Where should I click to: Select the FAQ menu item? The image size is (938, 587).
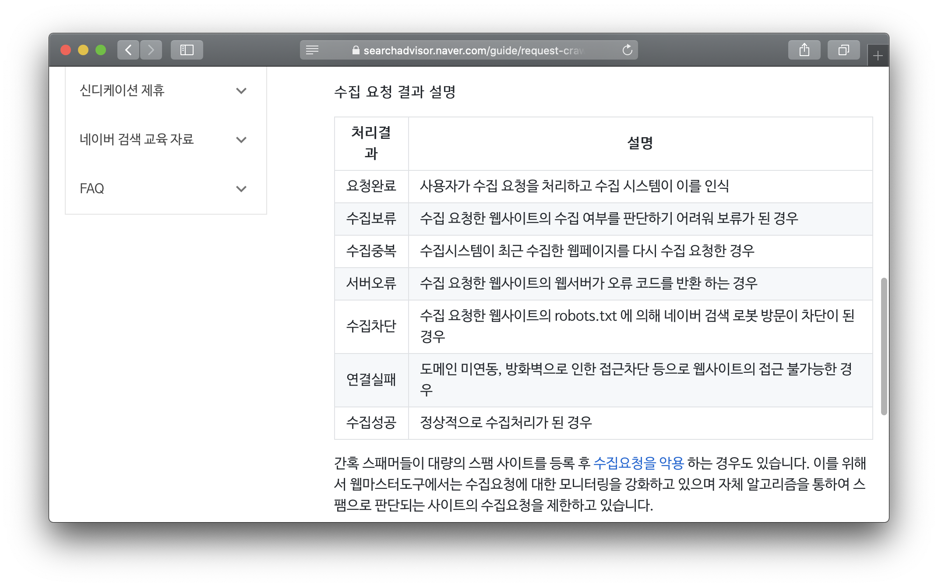(x=92, y=189)
